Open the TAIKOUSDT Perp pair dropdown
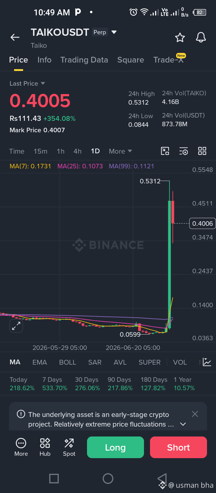The width and height of the screenshot is (216, 493). point(114,32)
